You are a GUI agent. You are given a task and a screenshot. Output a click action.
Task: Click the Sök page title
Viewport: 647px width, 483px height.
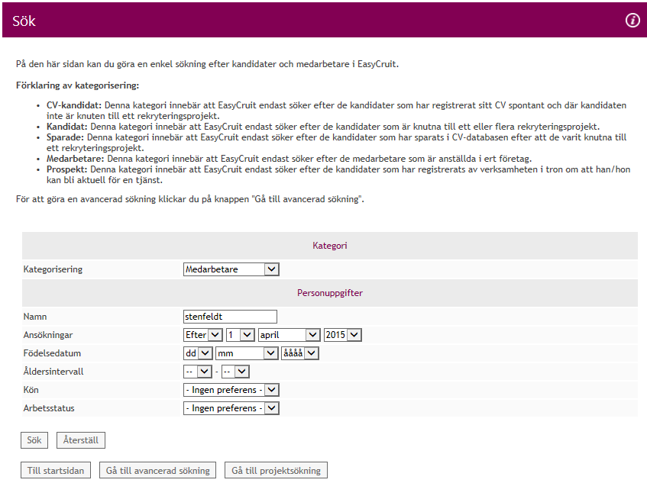tap(24, 21)
